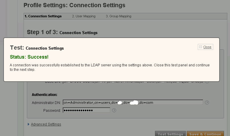The height and width of the screenshot is (136, 230).
Task: Click the LDAP connection success description text
Action: pos(110,67)
